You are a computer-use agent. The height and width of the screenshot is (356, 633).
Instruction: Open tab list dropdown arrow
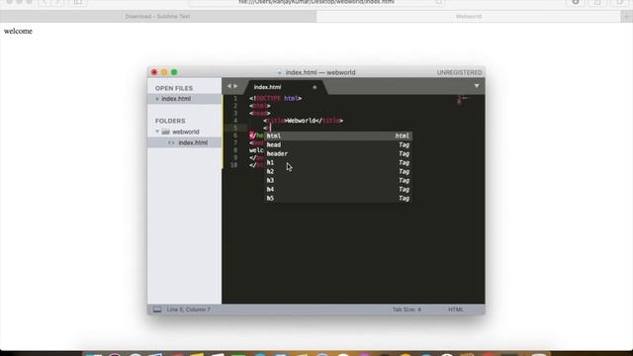point(477,86)
